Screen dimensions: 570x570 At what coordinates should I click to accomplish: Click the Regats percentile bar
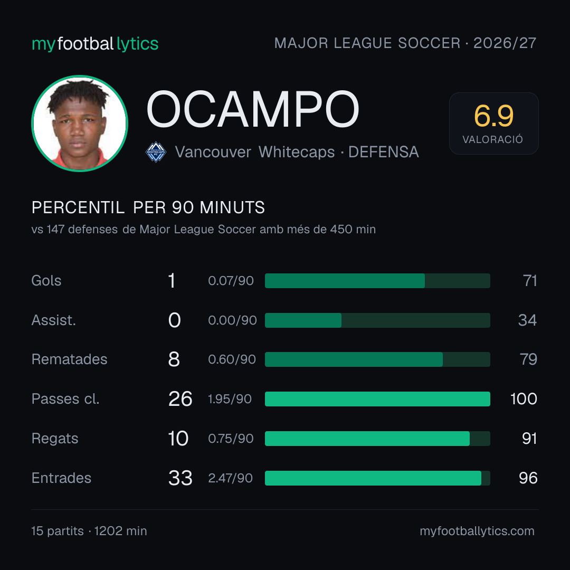click(x=377, y=439)
